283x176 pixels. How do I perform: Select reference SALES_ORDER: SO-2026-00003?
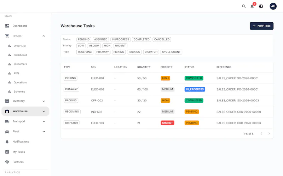[x=238, y=101]
